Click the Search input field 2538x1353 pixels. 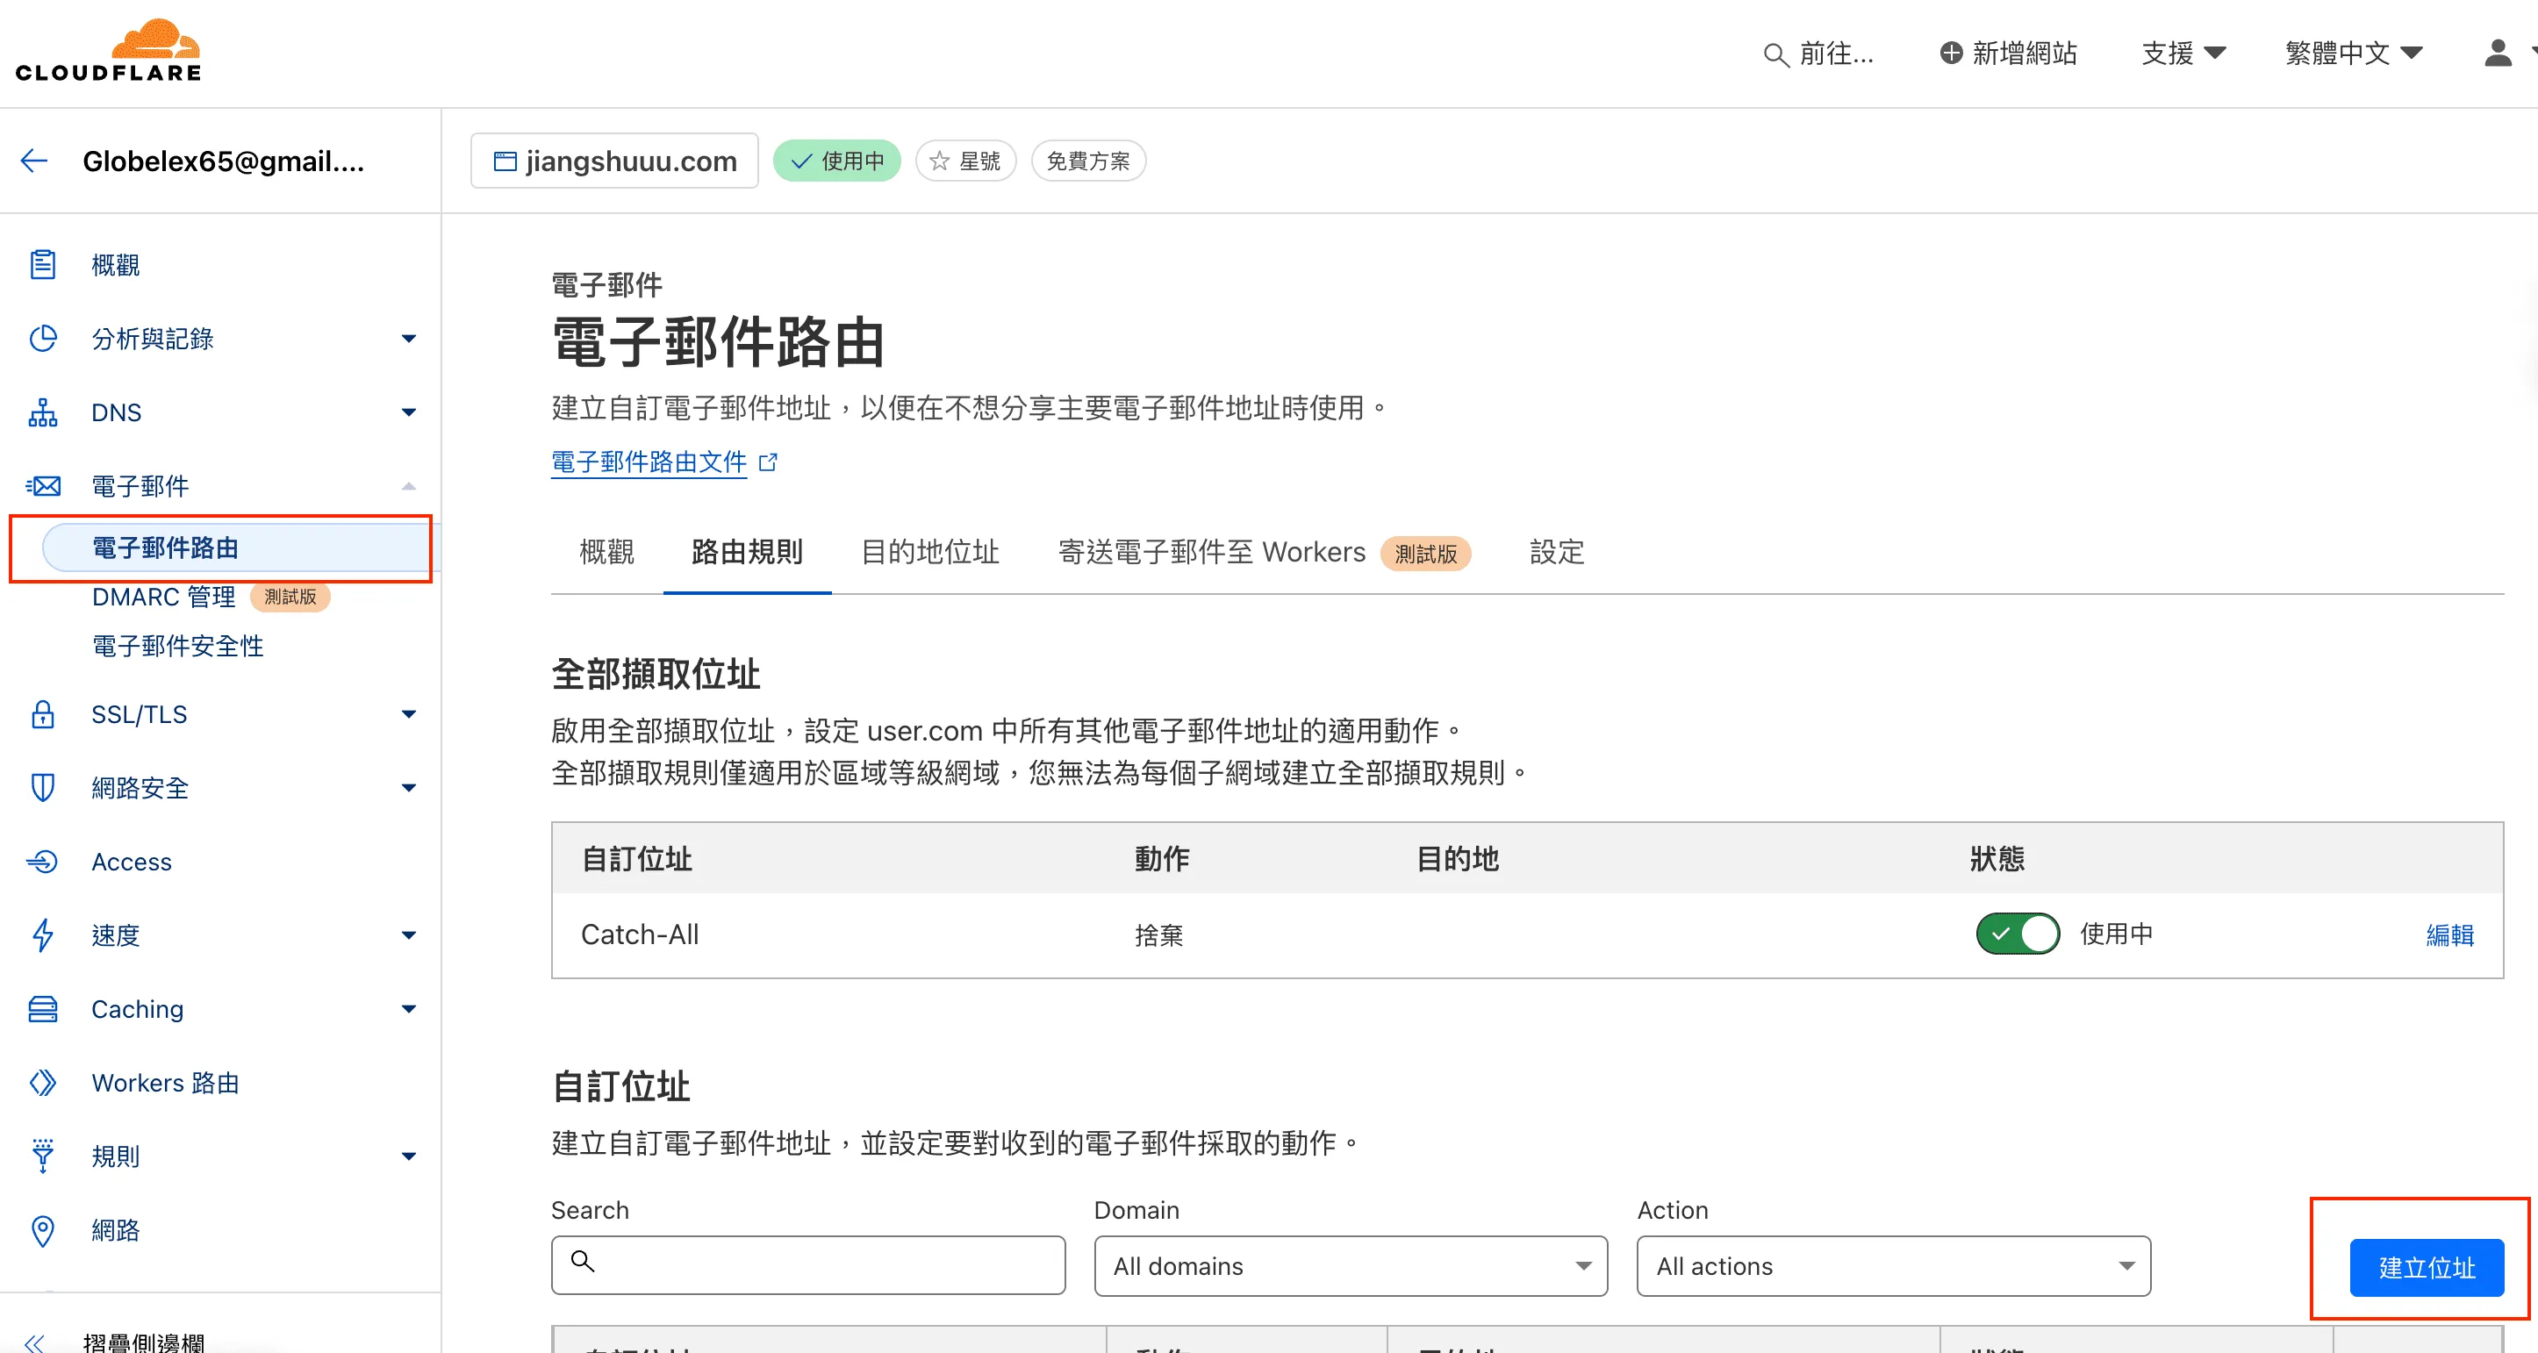(x=808, y=1265)
